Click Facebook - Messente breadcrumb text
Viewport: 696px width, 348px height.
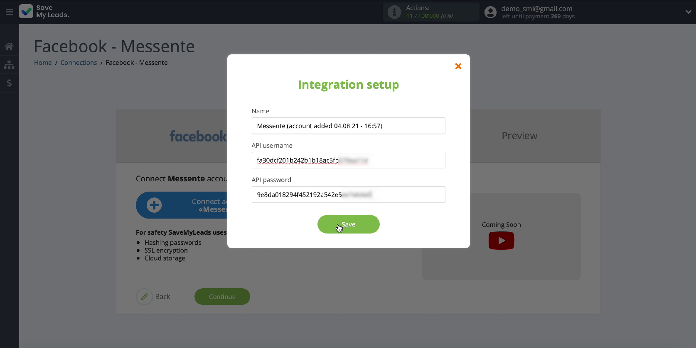coord(137,63)
